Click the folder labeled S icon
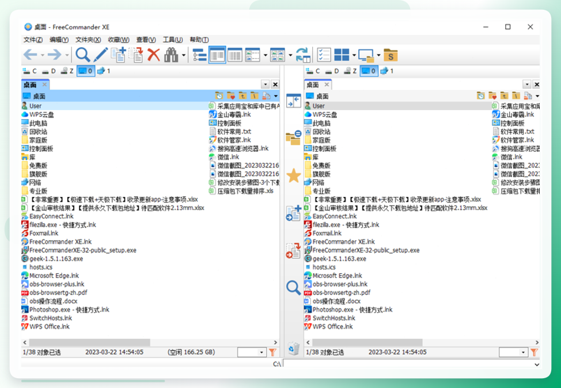This screenshot has width=561, height=388. pyautogui.click(x=391, y=55)
